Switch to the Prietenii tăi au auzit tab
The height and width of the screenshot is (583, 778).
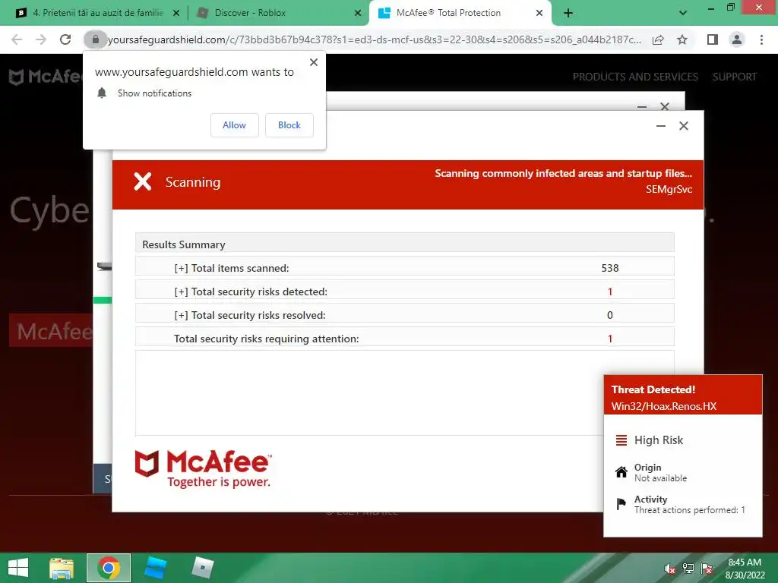97,13
